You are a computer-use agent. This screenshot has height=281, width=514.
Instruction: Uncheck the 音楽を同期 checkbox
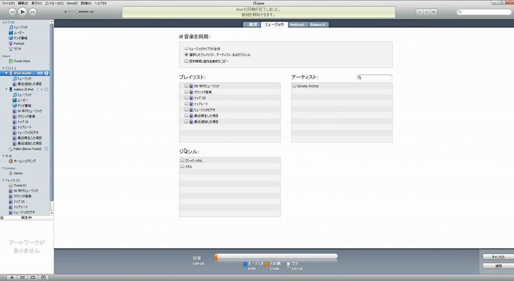coord(181,37)
